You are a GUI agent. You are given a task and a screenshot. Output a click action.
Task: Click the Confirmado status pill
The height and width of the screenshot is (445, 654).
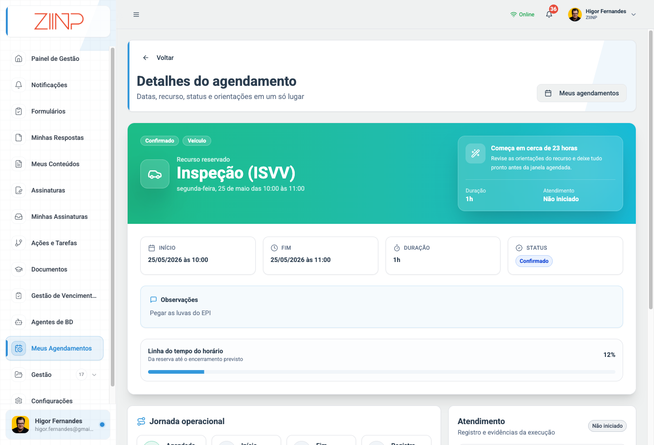coord(534,261)
